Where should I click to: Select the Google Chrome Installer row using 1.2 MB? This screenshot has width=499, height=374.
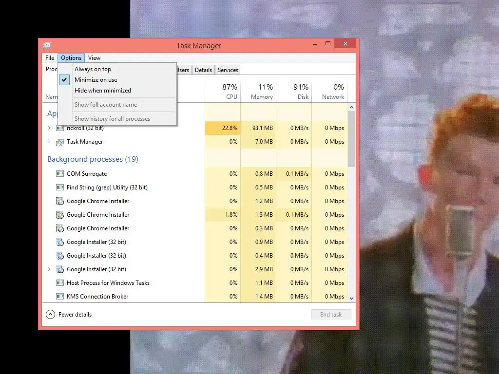pos(195,201)
